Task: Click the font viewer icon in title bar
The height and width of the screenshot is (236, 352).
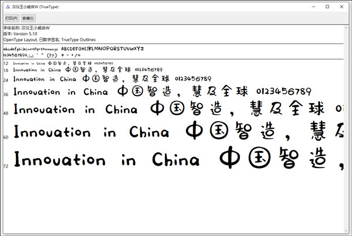Action: [8, 7]
